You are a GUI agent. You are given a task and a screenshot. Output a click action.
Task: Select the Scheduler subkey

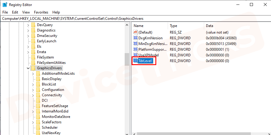coord(50,127)
